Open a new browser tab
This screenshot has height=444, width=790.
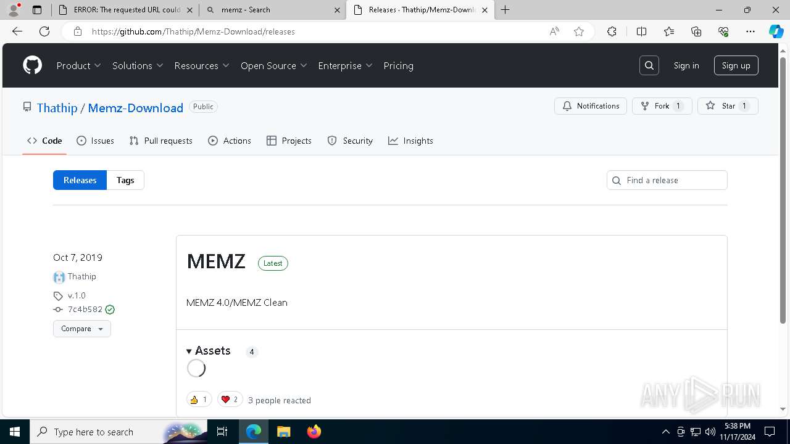pos(505,10)
